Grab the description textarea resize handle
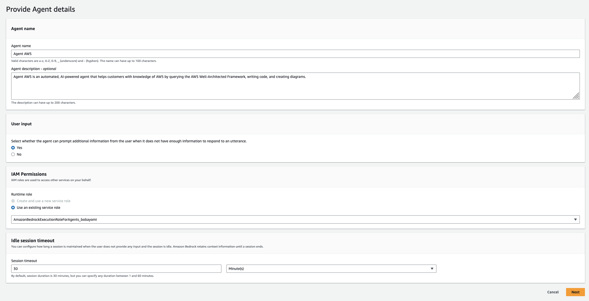The image size is (589, 301). click(576, 96)
